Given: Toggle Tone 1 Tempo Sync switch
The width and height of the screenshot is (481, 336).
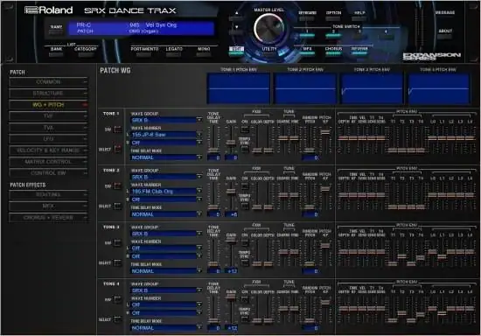Looking at the screenshot, I should 245,150.
